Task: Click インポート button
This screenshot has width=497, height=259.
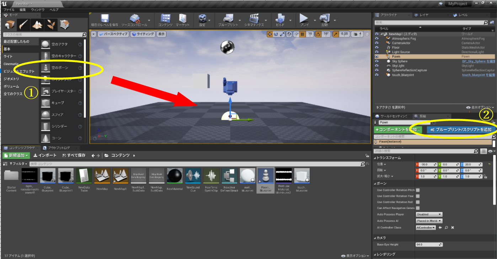Action: (x=45, y=155)
